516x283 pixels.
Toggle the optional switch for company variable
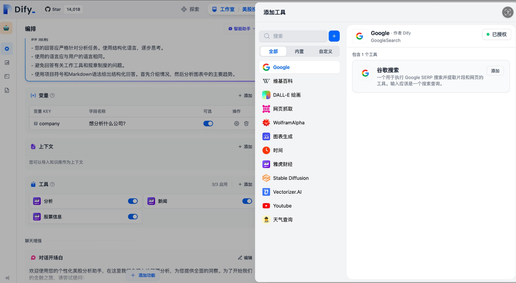[208, 124]
